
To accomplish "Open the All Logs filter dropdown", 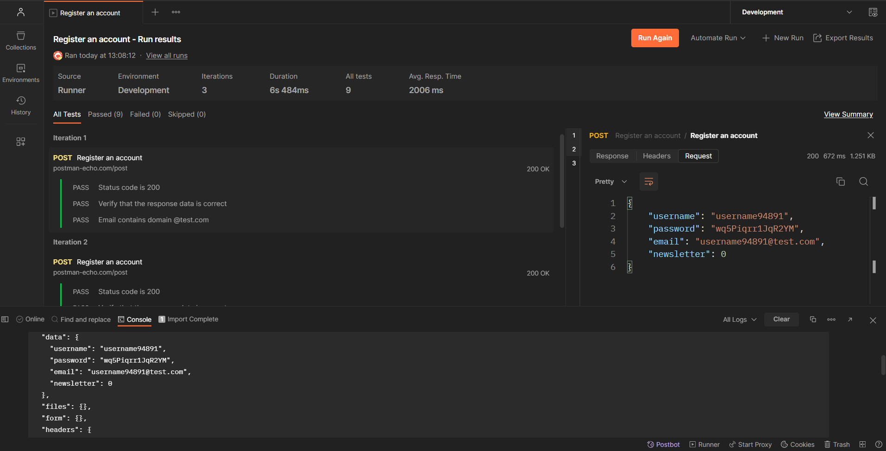I will 740,319.
